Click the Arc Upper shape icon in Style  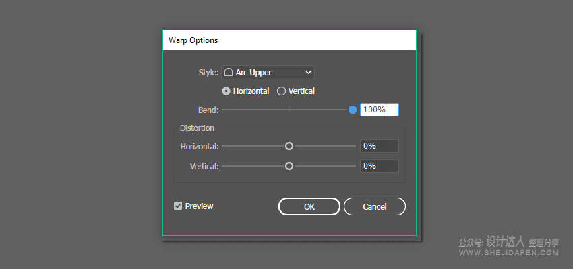pyautogui.click(x=229, y=73)
